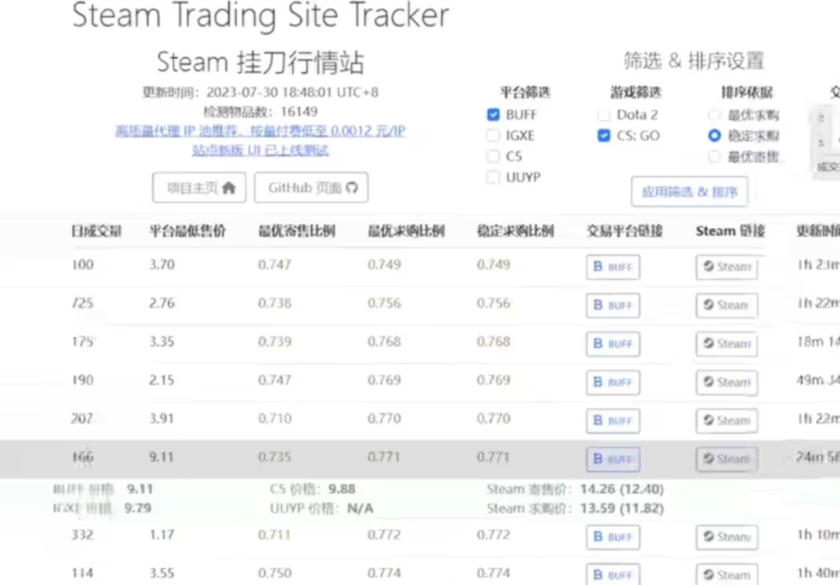840x585 pixels.
Task: Click the 0.747 consignment ratio in the 3.70 row
Action: point(274,265)
